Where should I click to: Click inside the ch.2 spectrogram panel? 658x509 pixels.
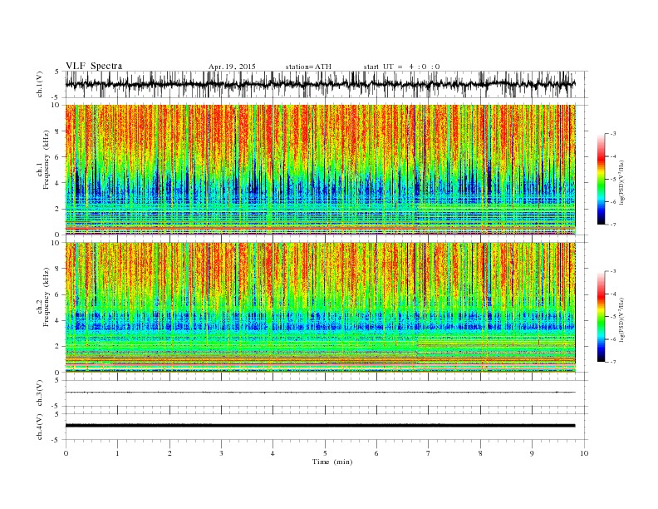[x=320, y=308]
